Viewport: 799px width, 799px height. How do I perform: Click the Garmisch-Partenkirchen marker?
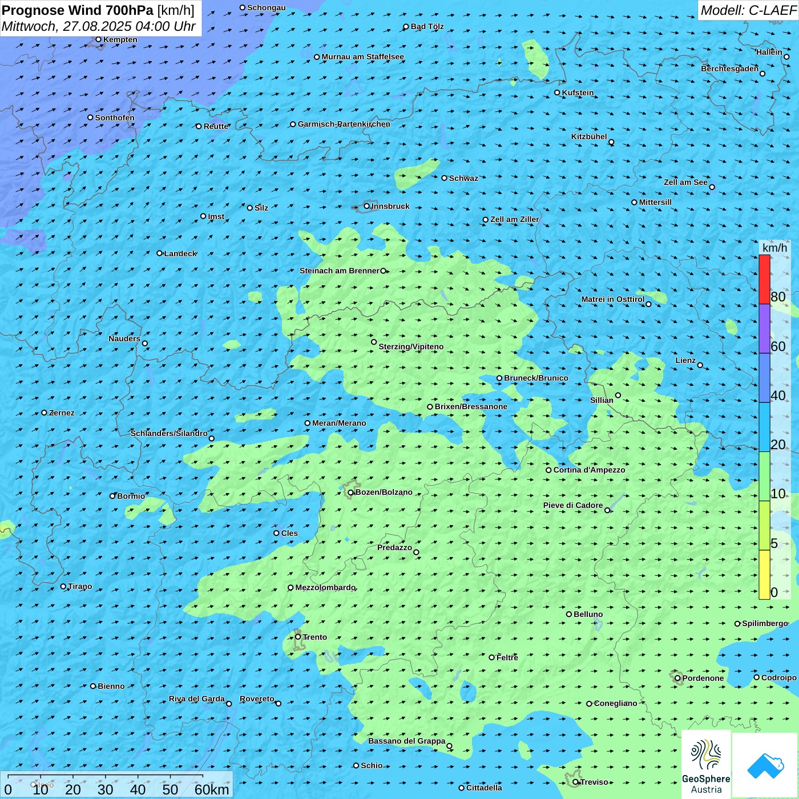coord(293,124)
